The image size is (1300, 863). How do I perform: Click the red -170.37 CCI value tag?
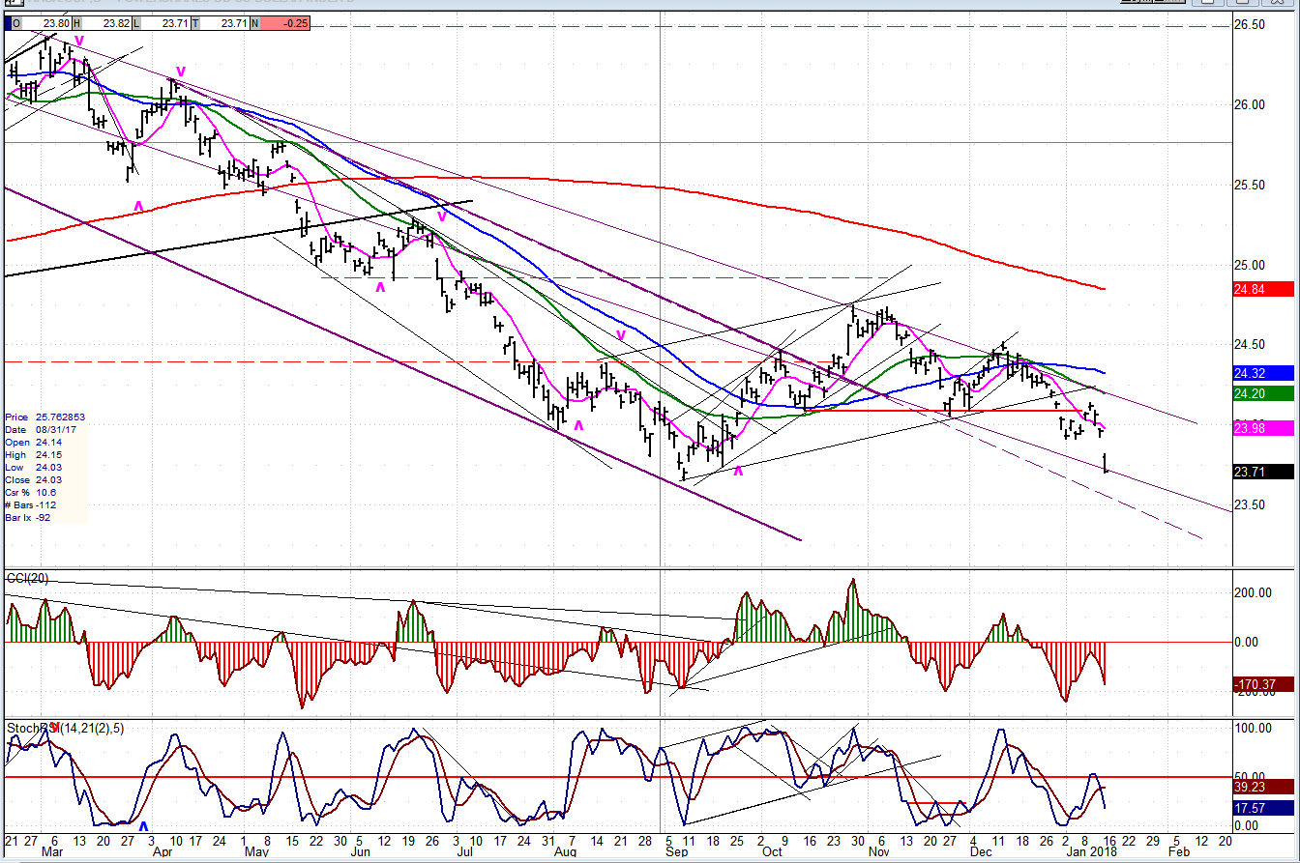(x=1264, y=684)
